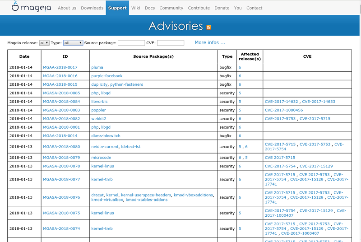
Task: Focus the CVE search field
Action: pos(170,43)
